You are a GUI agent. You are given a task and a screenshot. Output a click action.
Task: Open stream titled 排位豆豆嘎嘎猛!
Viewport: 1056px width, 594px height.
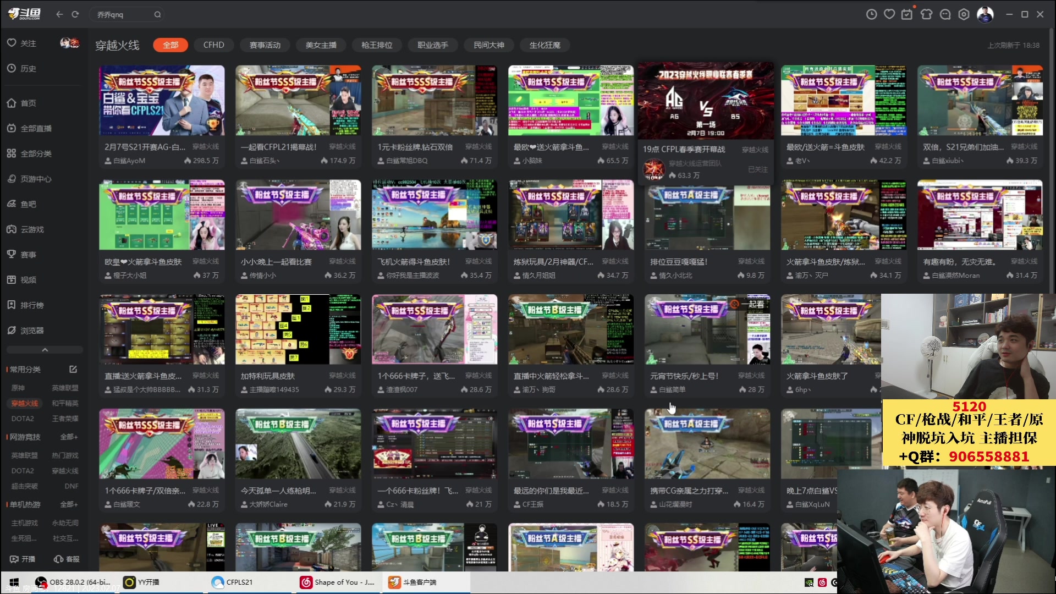(679, 262)
